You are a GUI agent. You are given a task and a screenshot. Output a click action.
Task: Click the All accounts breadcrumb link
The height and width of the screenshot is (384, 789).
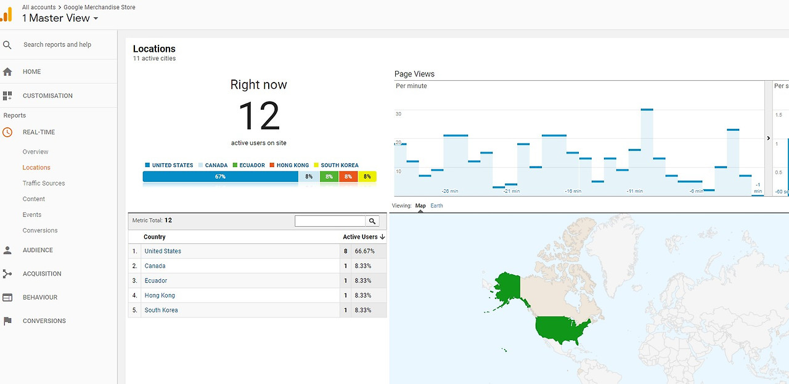(x=39, y=7)
